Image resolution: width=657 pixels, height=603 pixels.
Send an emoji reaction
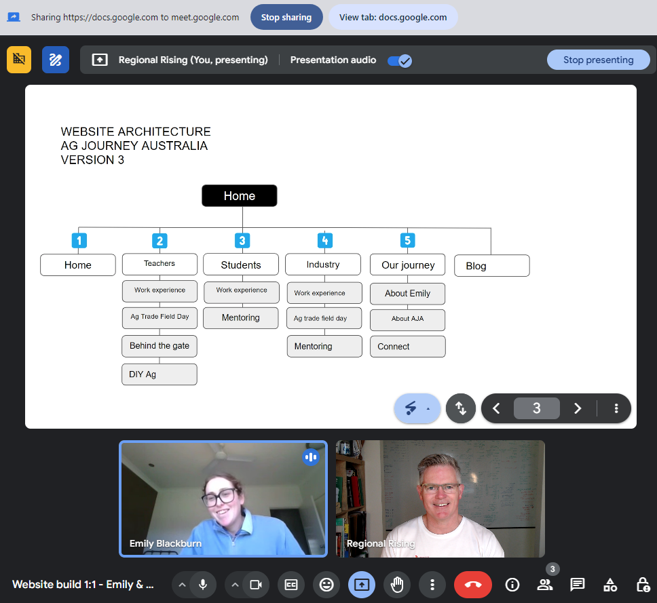[326, 585]
